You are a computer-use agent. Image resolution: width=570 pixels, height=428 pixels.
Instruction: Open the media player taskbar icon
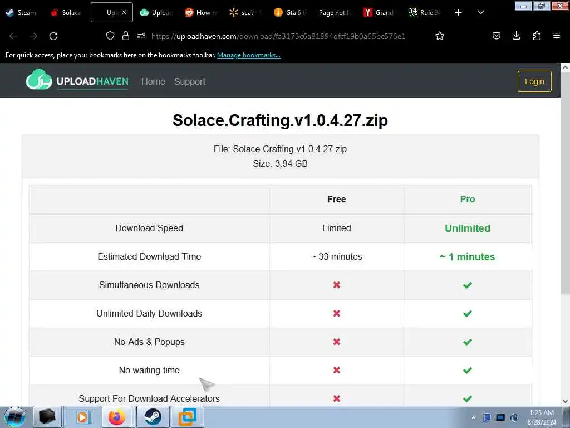[83, 417]
